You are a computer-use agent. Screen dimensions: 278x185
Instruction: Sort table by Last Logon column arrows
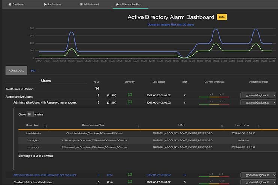tap(259, 126)
